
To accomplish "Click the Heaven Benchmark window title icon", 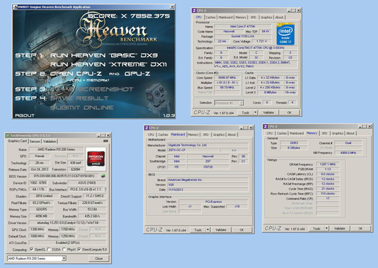I will pyautogui.click(x=15, y=7).
